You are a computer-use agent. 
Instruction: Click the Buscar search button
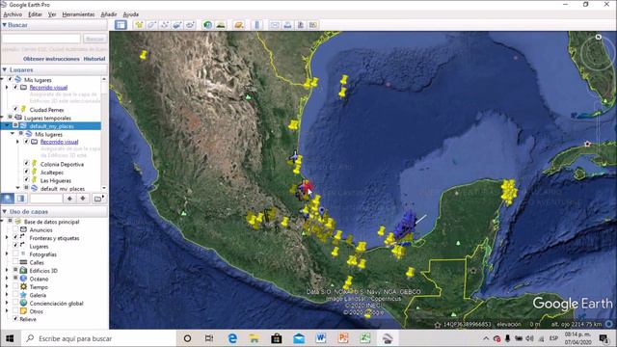coord(94,39)
